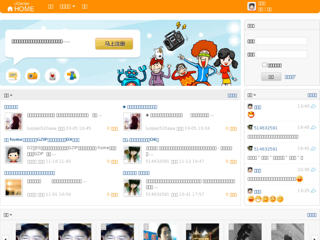
Task: Click the small avatar on the 22:36 entry
Action: point(250,170)
